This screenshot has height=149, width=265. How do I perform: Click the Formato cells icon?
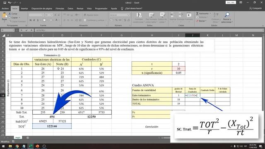[x=189, y=15]
